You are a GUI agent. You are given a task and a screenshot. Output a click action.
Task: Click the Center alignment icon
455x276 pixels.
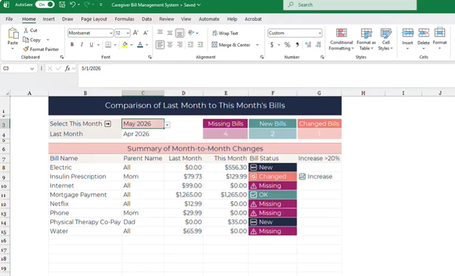tap(169, 44)
